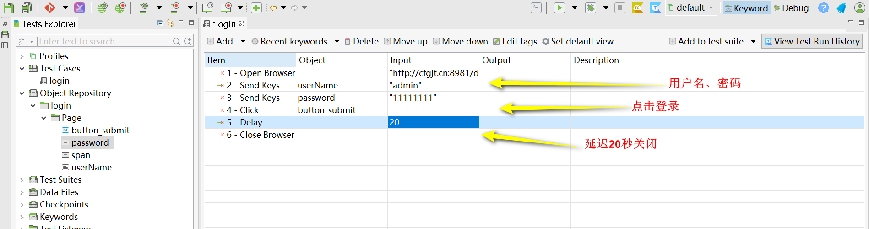The width and height of the screenshot is (869, 229).
Task: Click View Test Run History button
Action: (812, 41)
